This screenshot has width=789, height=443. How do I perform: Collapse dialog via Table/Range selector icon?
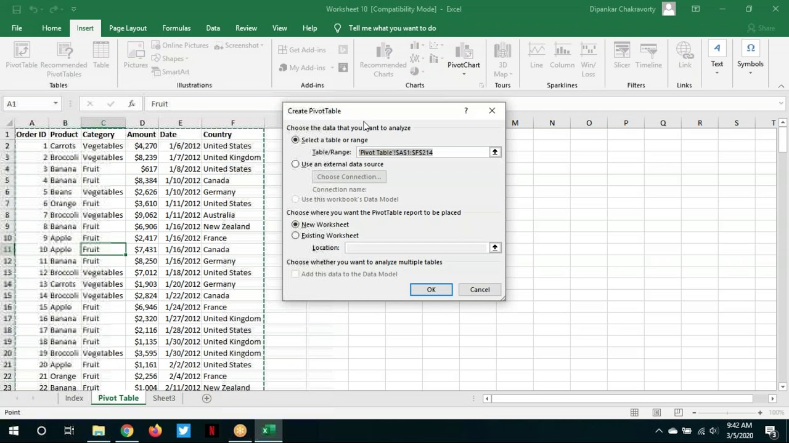(x=495, y=152)
